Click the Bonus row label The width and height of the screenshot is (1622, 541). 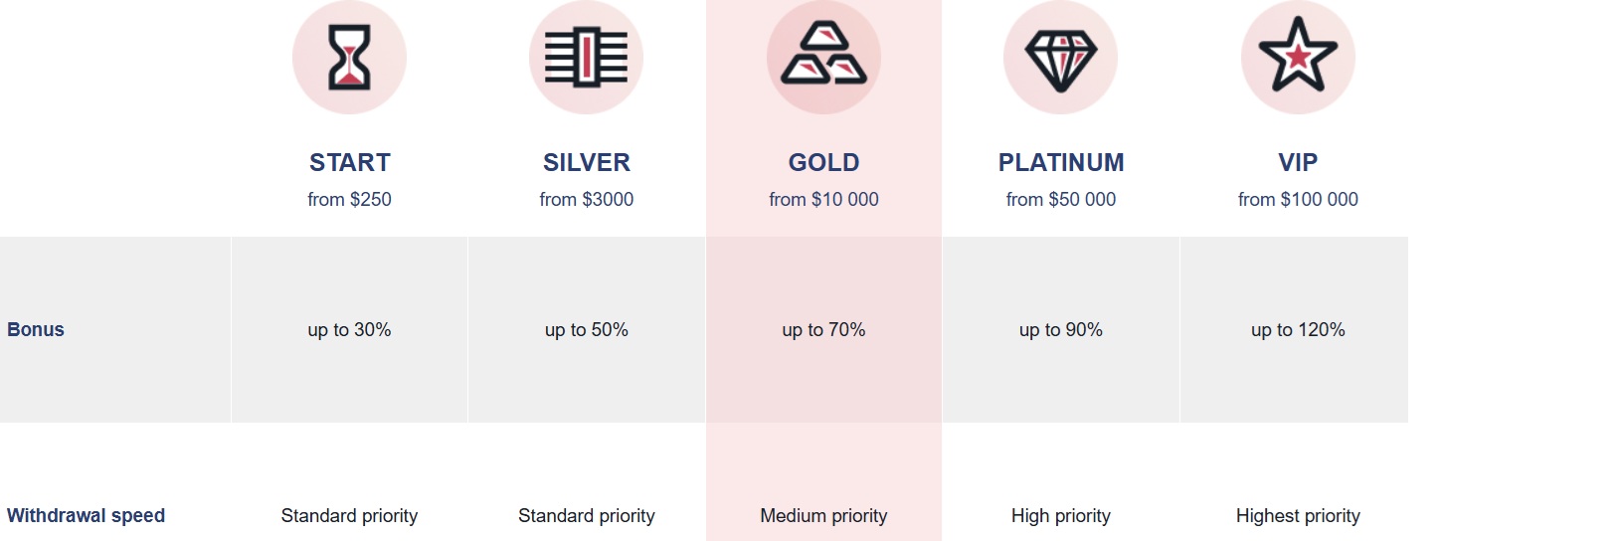[36, 329]
